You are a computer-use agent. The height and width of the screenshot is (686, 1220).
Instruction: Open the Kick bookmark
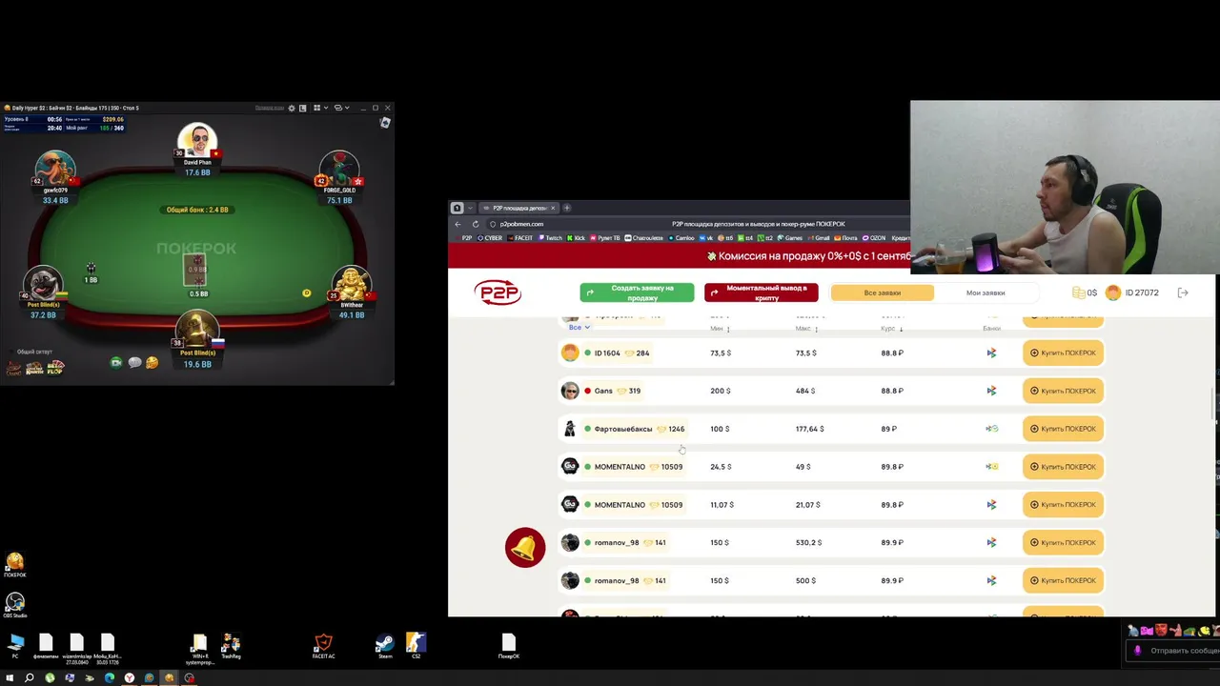pyautogui.click(x=576, y=237)
